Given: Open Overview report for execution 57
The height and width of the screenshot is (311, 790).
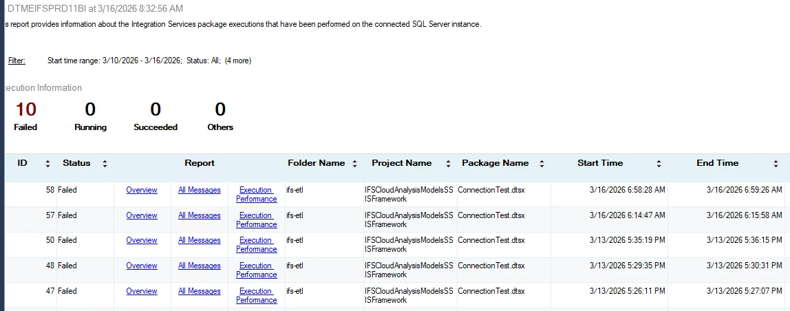Looking at the screenshot, I should [x=142, y=215].
